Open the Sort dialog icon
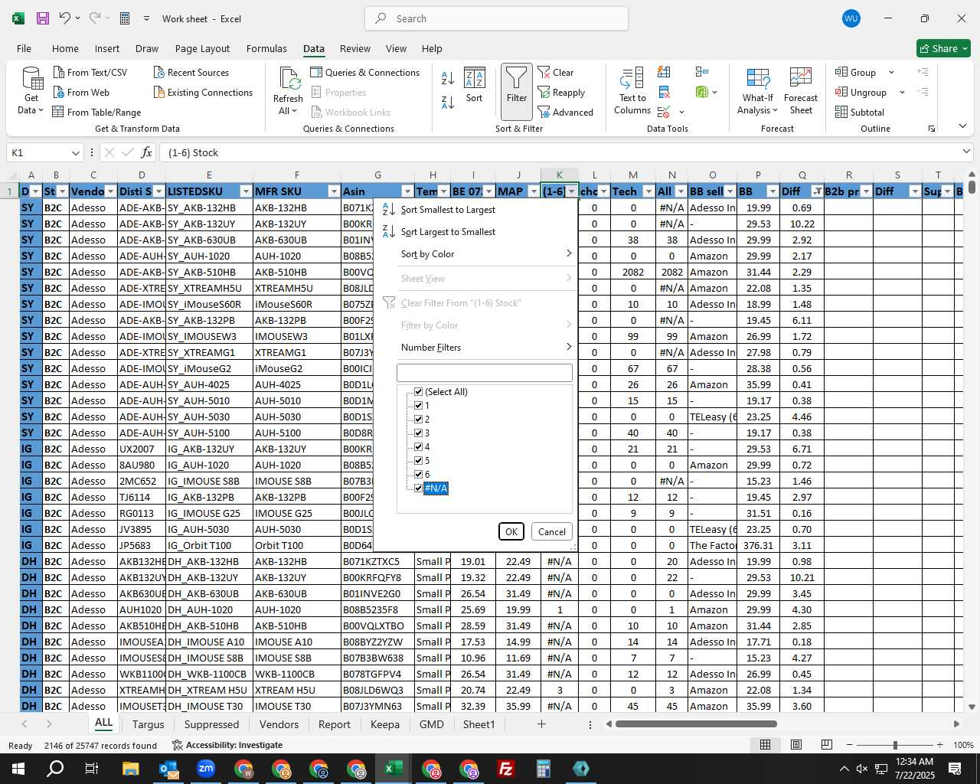Image resolution: width=980 pixels, height=784 pixels. point(475,85)
